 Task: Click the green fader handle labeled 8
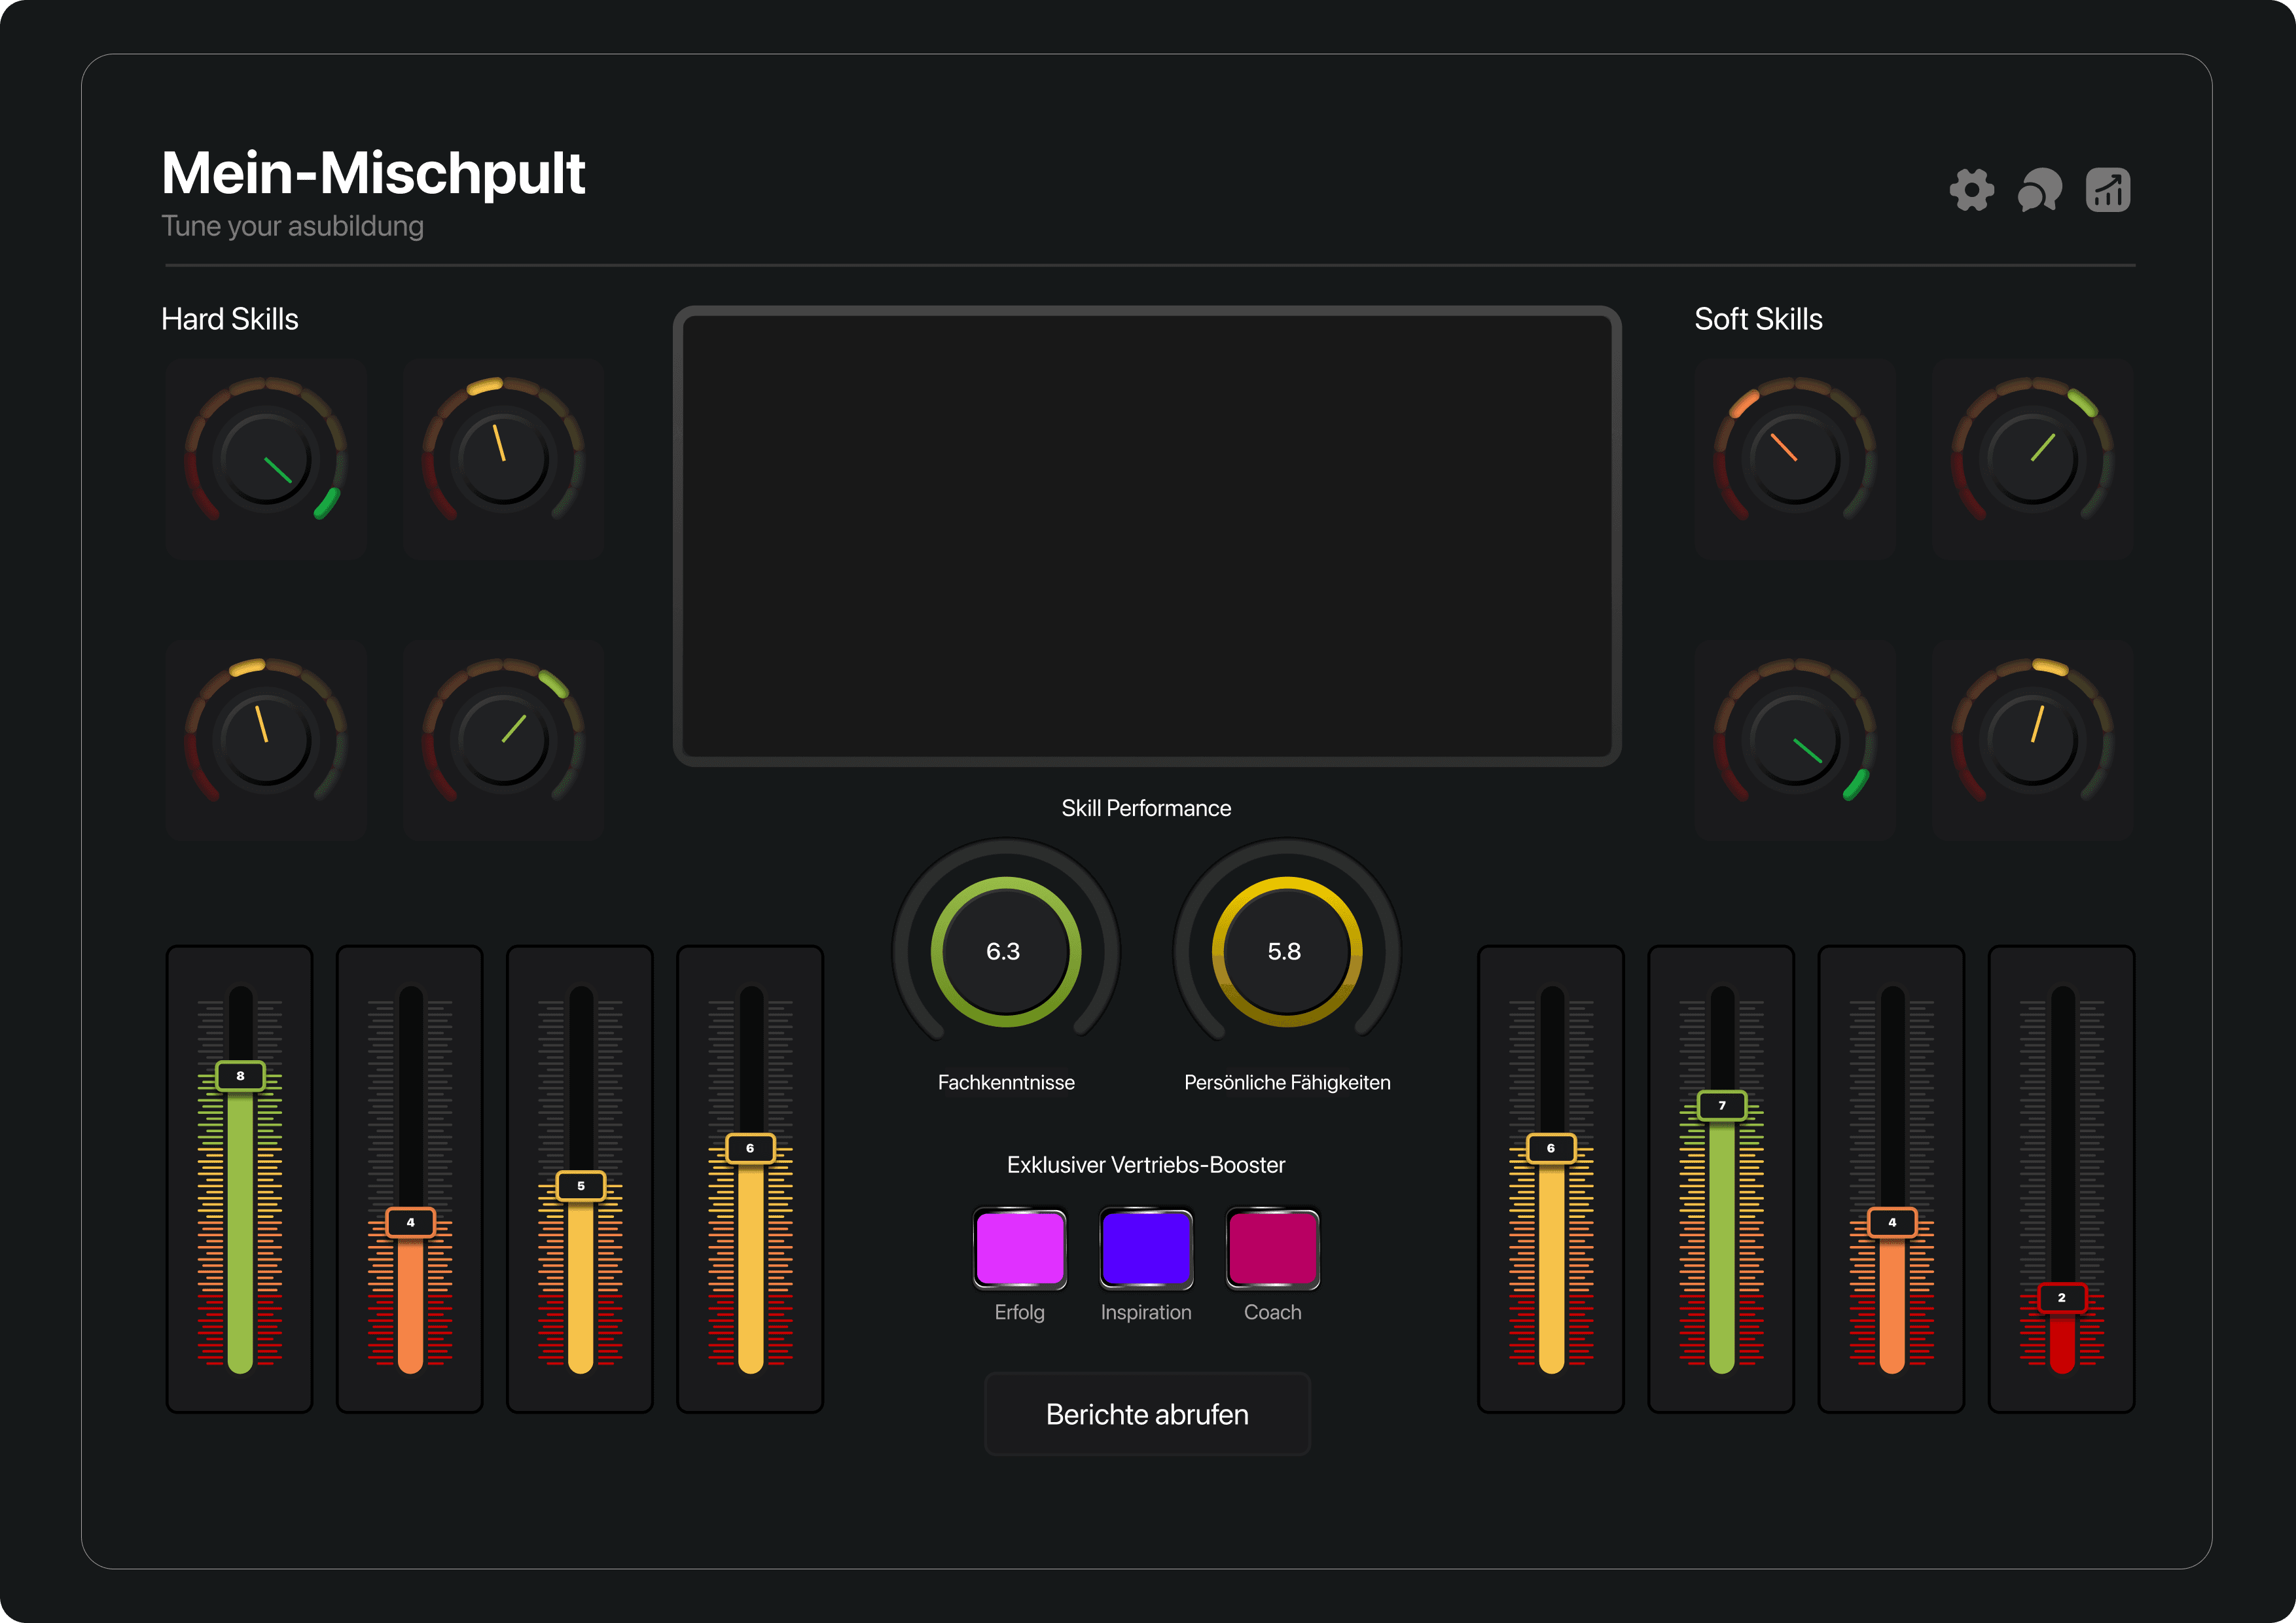pos(240,1076)
